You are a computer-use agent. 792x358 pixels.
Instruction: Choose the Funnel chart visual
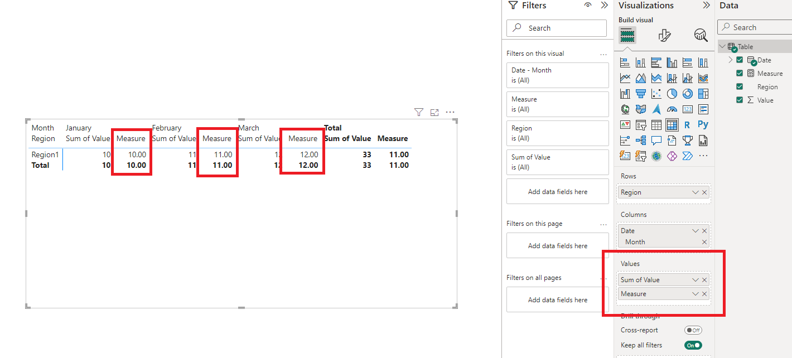coord(641,94)
